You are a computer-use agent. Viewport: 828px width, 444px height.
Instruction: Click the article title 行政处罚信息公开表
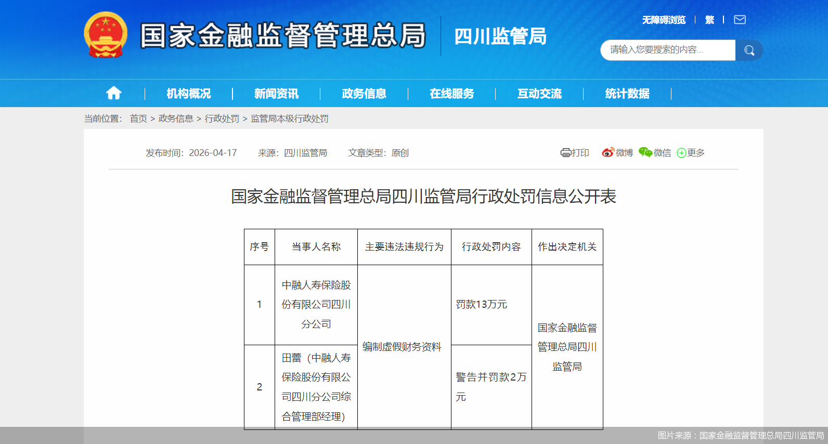click(x=423, y=197)
